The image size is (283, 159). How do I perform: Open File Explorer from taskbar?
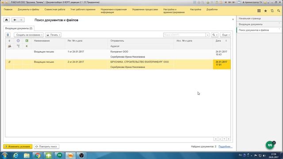[27, 155]
